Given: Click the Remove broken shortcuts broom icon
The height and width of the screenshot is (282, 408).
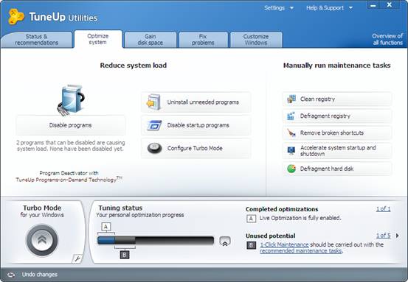Looking at the screenshot, I should pos(291,133).
